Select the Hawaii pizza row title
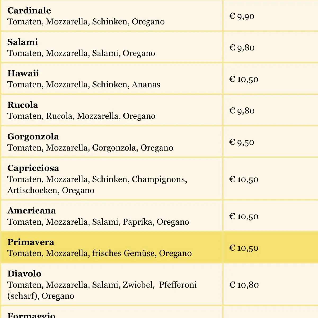This screenshot has width=318, height=318. point(23,73)
